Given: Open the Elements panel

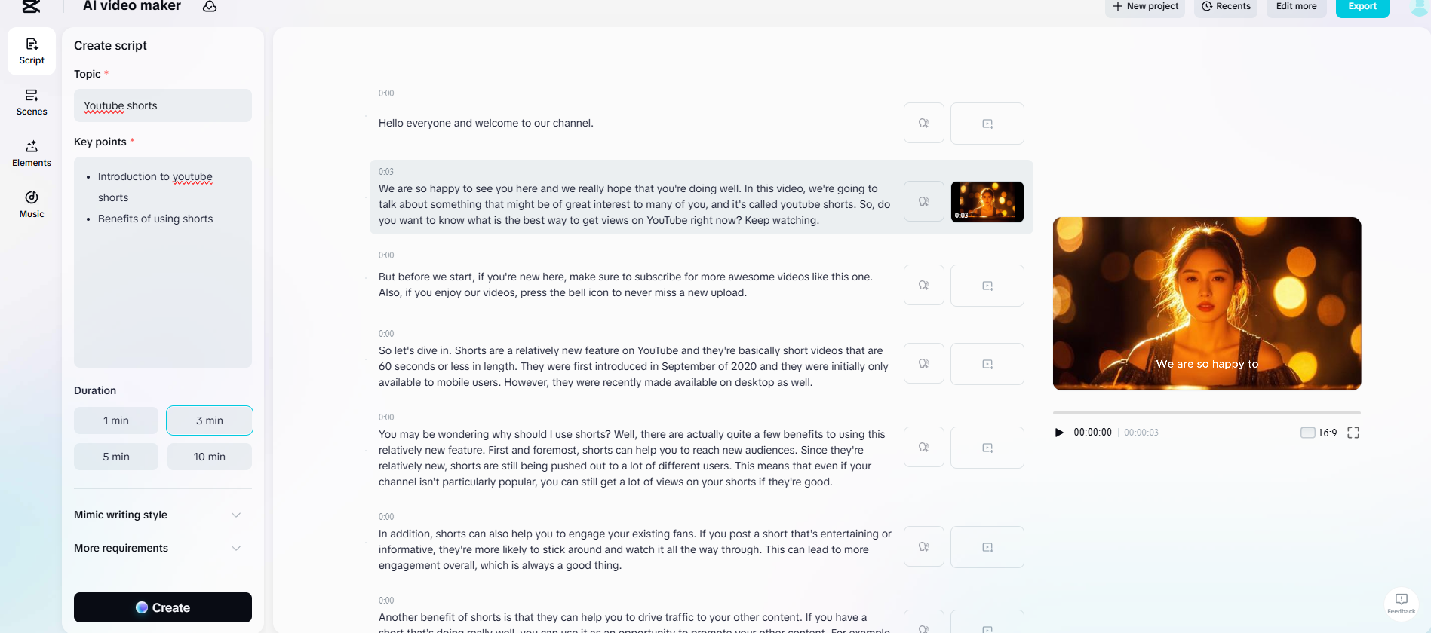Looking at the screenshot, I should point(32,153).
